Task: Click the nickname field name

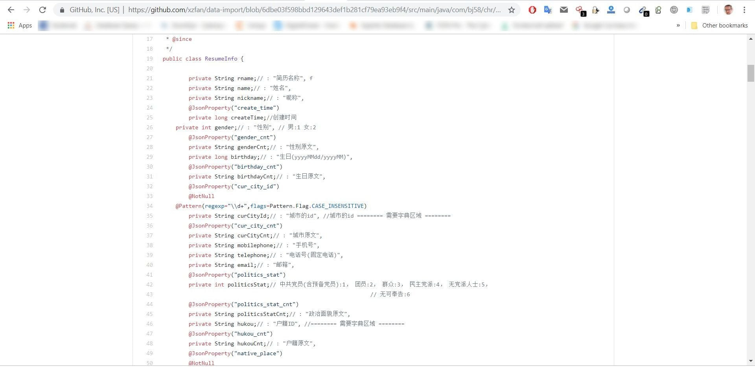Action: (250, 98)
